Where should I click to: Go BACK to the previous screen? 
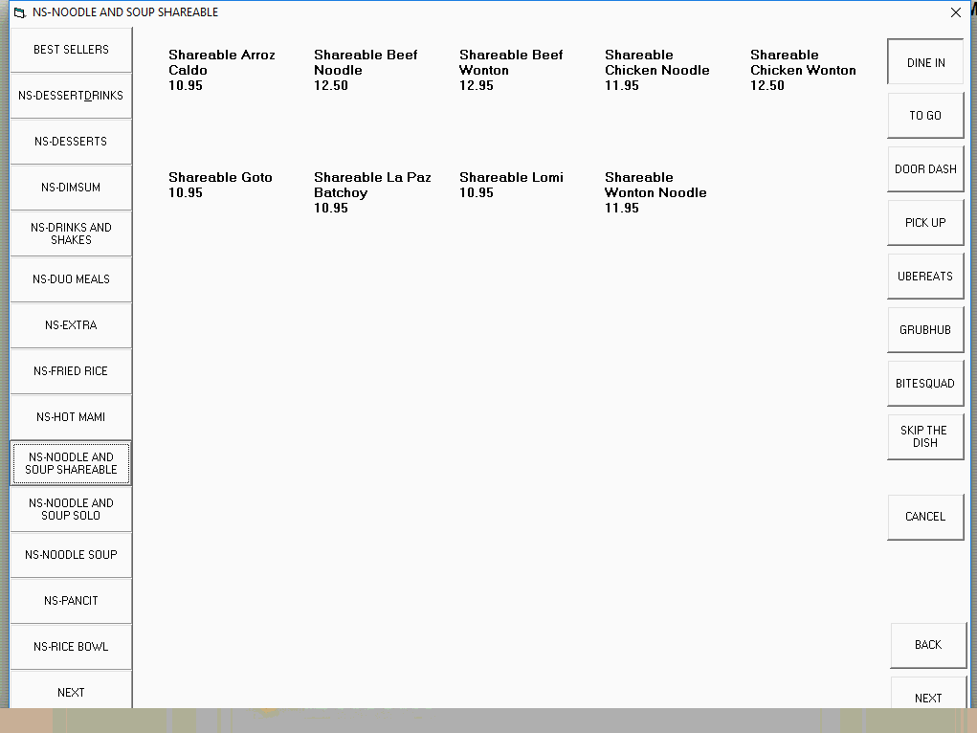click(927, 645)
